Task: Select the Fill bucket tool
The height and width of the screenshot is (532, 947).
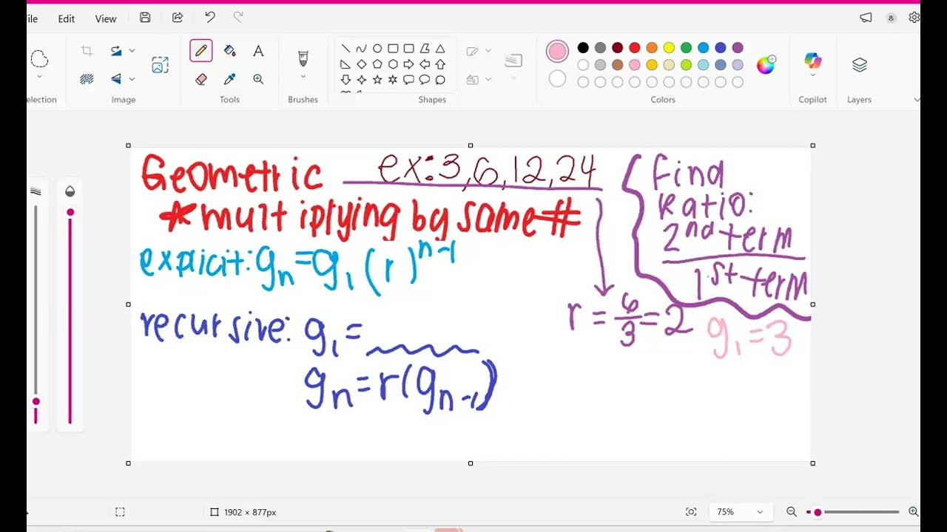Action: [x=229, y=51]
